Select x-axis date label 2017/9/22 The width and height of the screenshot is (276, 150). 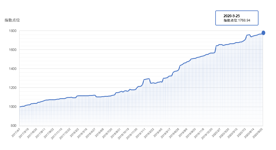pyautogui.click(x=49, y=133)
